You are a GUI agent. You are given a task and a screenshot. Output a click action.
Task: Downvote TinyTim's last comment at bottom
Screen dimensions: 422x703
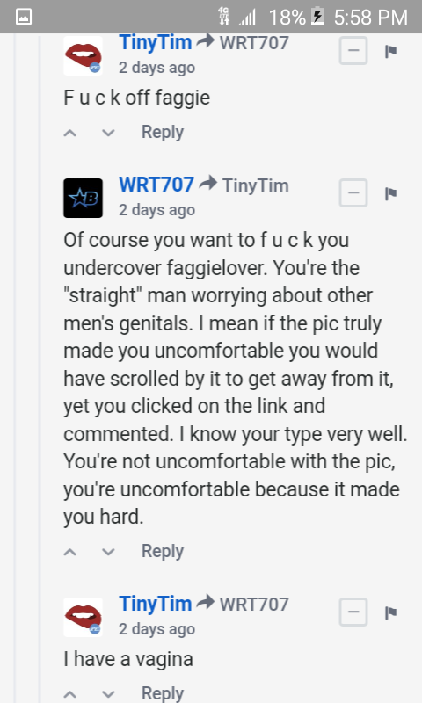pyautogui.click(x=108, y=694)
